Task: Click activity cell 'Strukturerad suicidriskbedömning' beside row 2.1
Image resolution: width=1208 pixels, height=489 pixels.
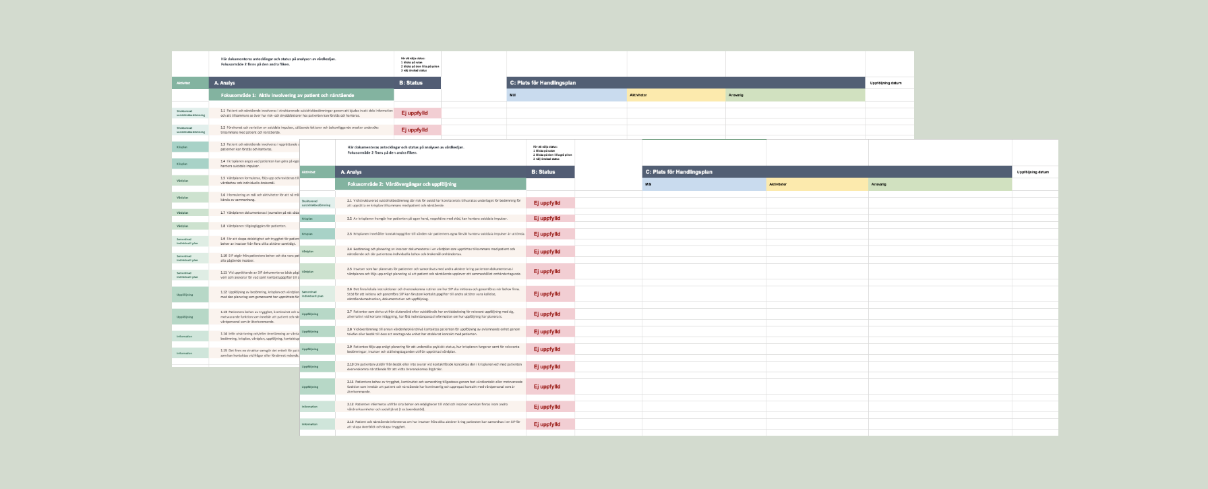Action: click(318, 202)
